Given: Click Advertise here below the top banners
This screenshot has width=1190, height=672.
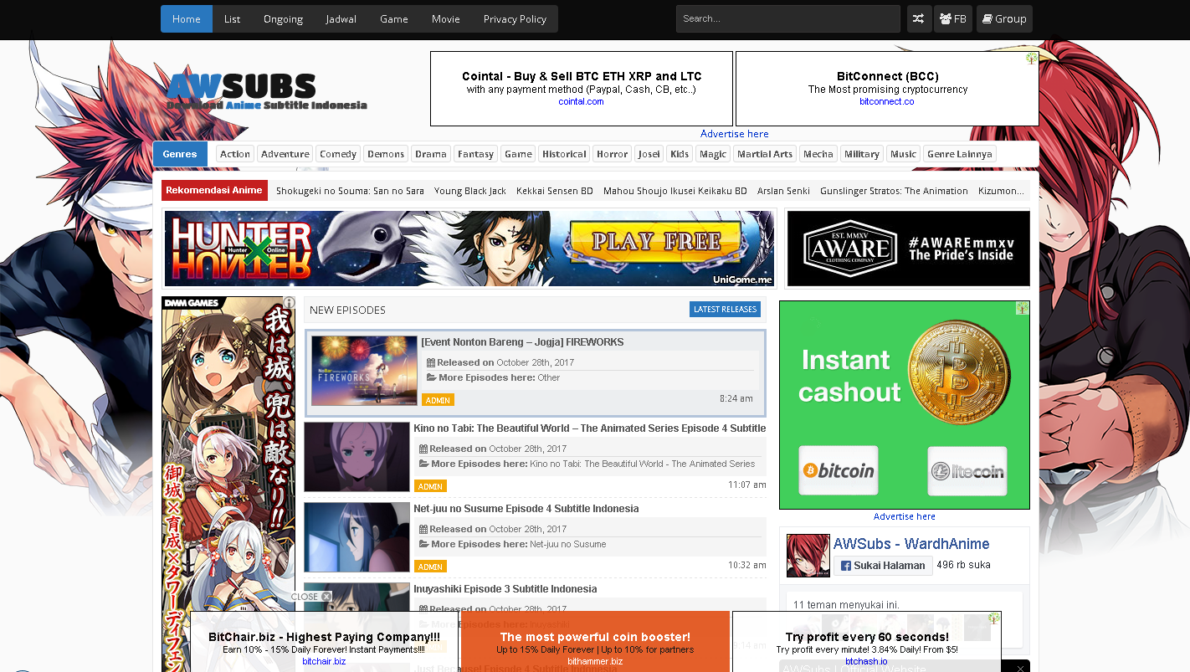Looking at the screenshot, I should (x=734, y=134).
